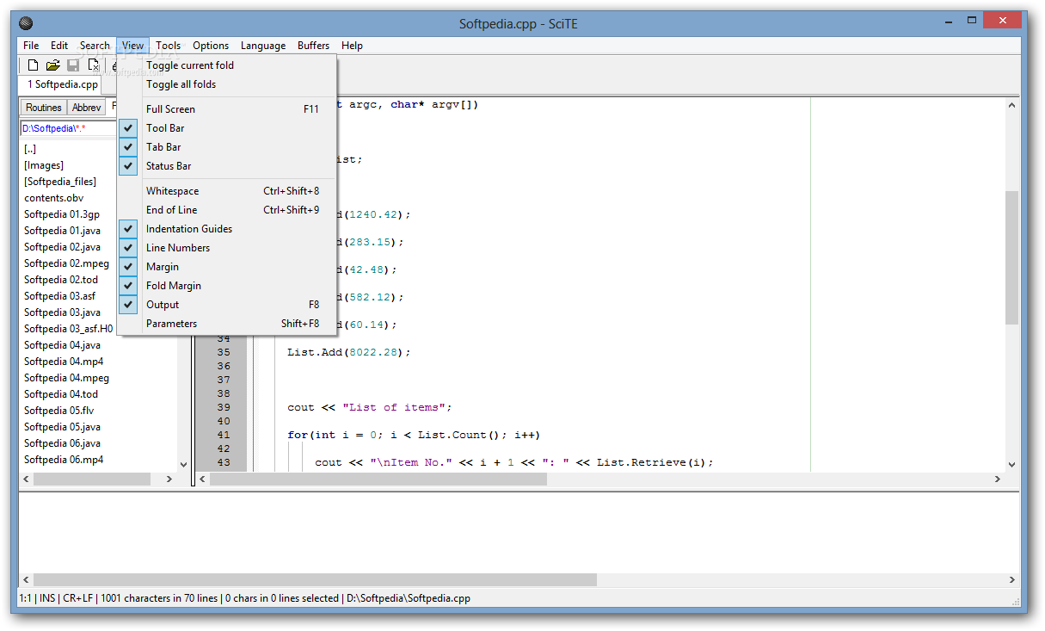Choose Toggle current fold
Screen dimensions: 1045x631
click(x=227, y=65)
